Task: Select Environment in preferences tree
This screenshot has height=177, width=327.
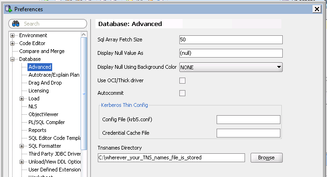Action: point(33,35)
